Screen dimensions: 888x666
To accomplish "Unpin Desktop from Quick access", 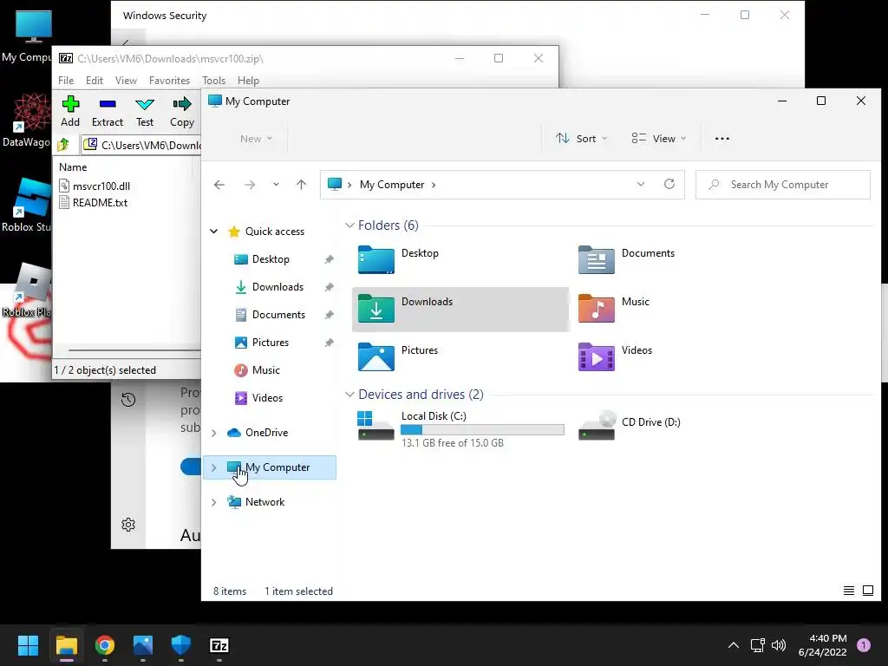I will [329, 259].
